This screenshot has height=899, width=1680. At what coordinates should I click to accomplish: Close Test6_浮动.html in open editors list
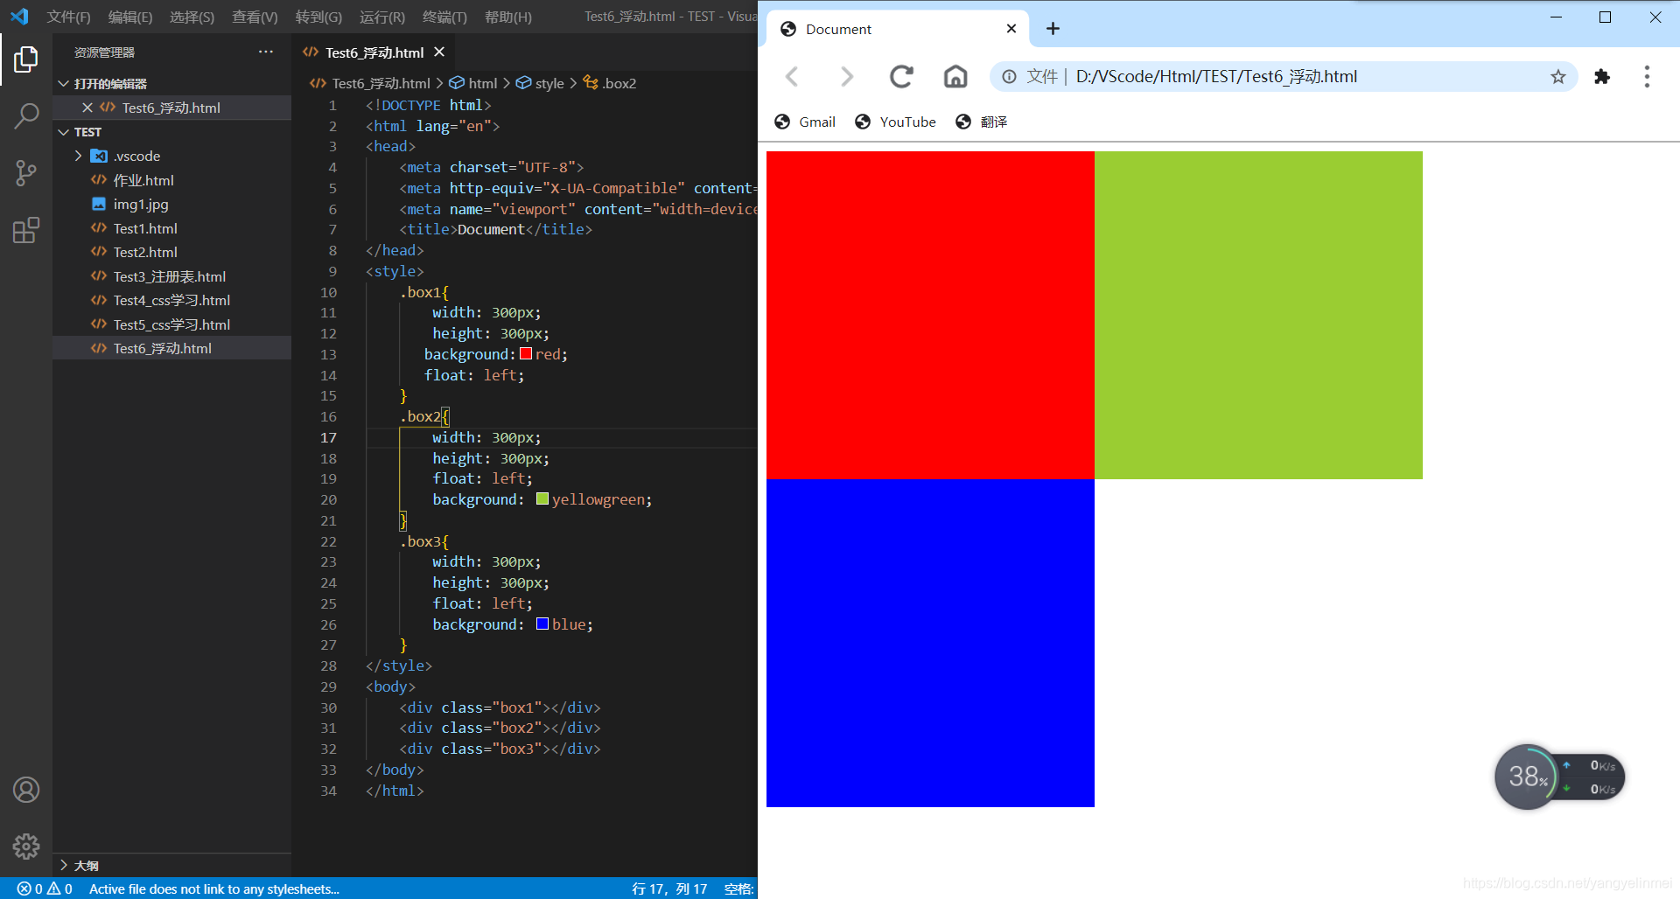(x=87, y=108)
